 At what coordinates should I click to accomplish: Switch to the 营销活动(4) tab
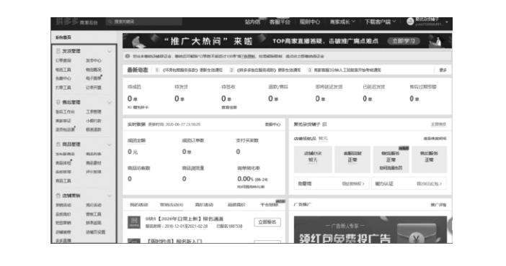point(172,205)
